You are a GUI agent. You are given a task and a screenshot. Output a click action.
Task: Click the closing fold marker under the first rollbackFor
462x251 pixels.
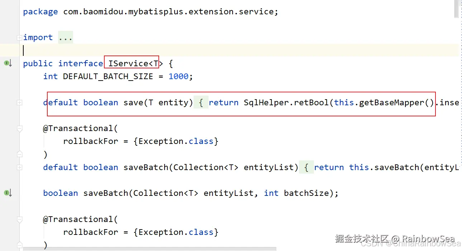coord(19,154)
